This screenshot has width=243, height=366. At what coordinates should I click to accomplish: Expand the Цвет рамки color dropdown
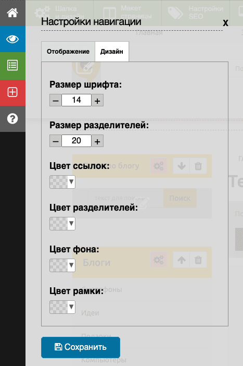point(62,307)
